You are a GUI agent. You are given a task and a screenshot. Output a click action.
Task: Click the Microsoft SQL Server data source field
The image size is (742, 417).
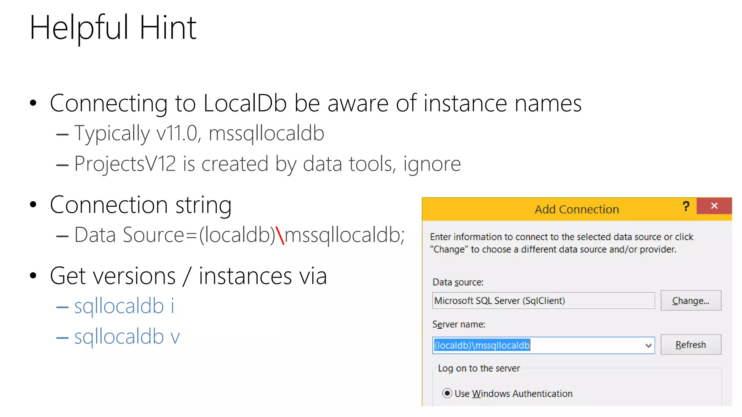pyautogui.click(x=543, y=300)
